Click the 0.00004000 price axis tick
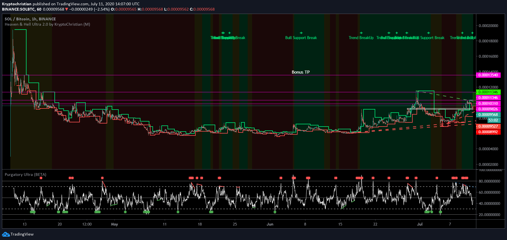 point(488,149)
